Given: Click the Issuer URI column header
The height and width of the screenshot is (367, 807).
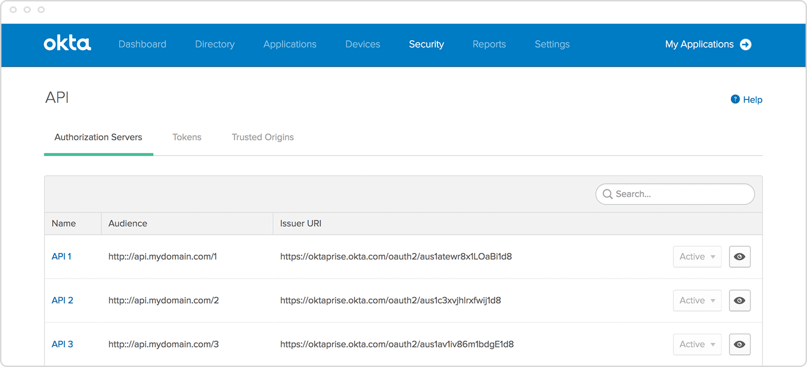Looking at the screenshot, I should (x=301, y=223).
